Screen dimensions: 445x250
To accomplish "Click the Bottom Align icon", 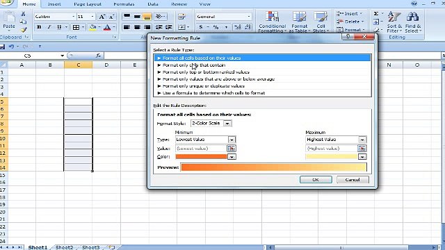I will click(x=147, y=17).
